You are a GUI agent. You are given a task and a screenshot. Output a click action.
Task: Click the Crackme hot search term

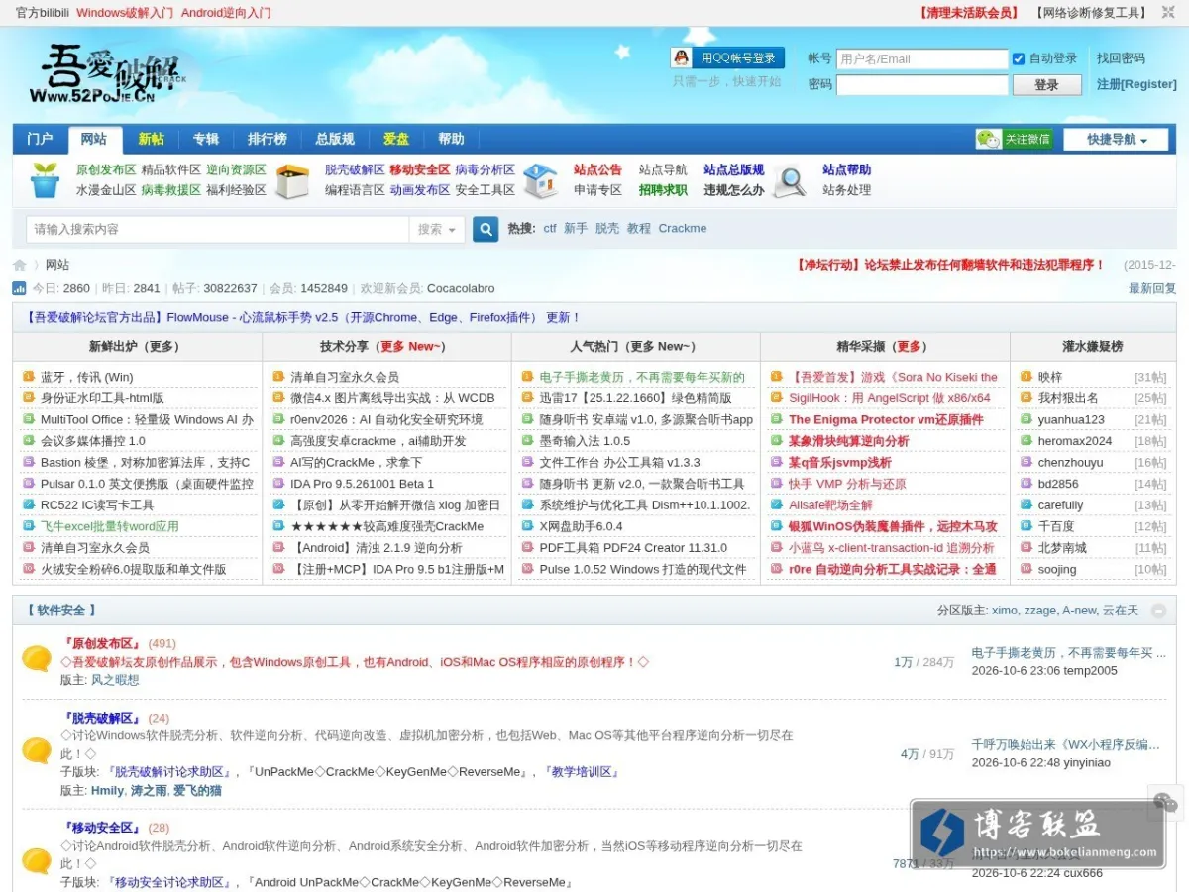[x=683, y=228]
